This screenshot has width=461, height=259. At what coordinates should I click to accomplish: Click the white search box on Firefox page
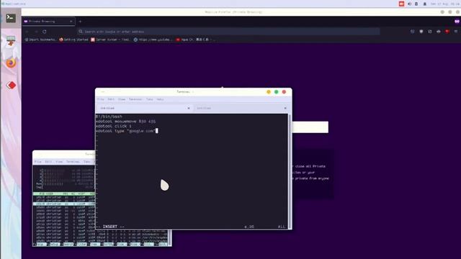[x=310, y=127]
